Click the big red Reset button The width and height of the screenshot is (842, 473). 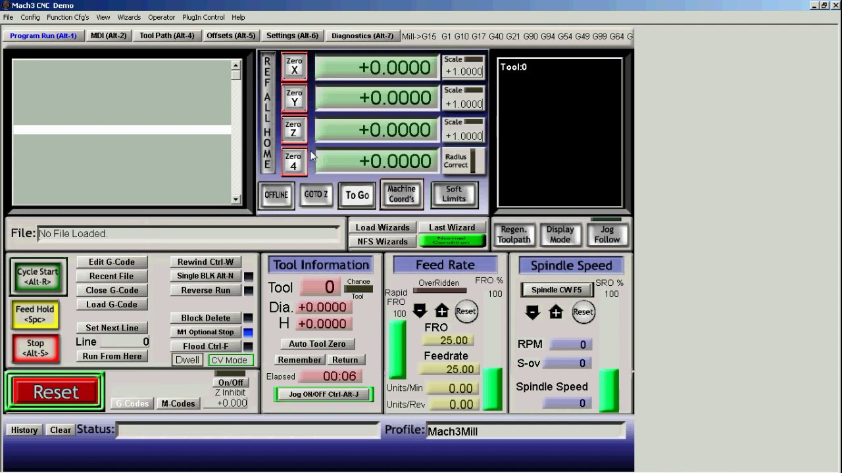coord(55,392)
